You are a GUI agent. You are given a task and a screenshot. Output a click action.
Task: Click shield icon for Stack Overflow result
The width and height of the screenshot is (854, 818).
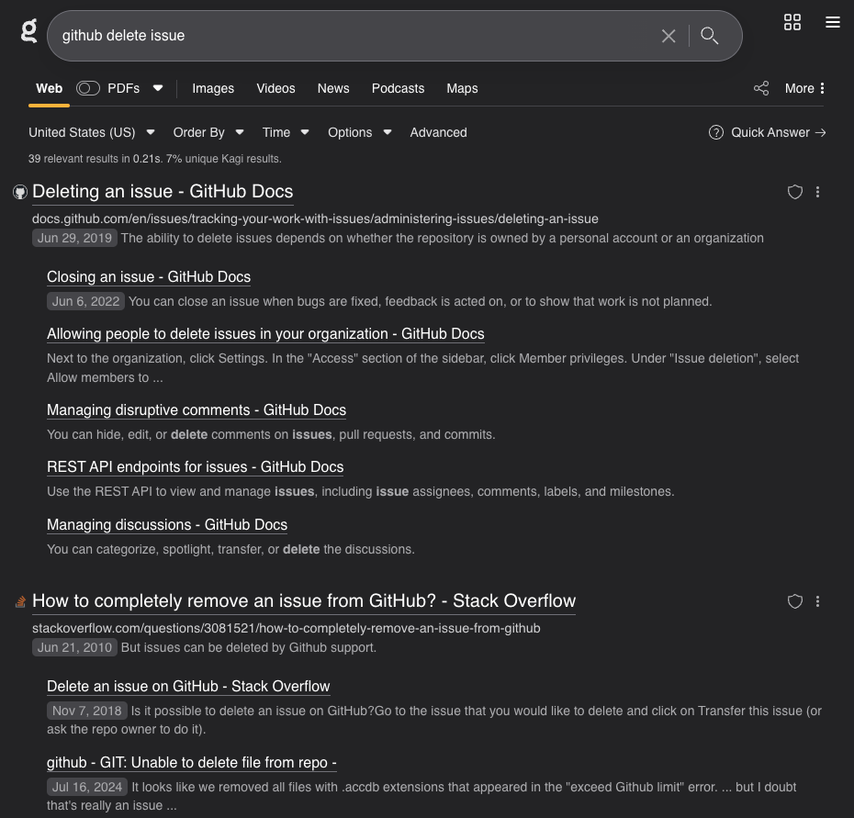(x=795, y=601)
